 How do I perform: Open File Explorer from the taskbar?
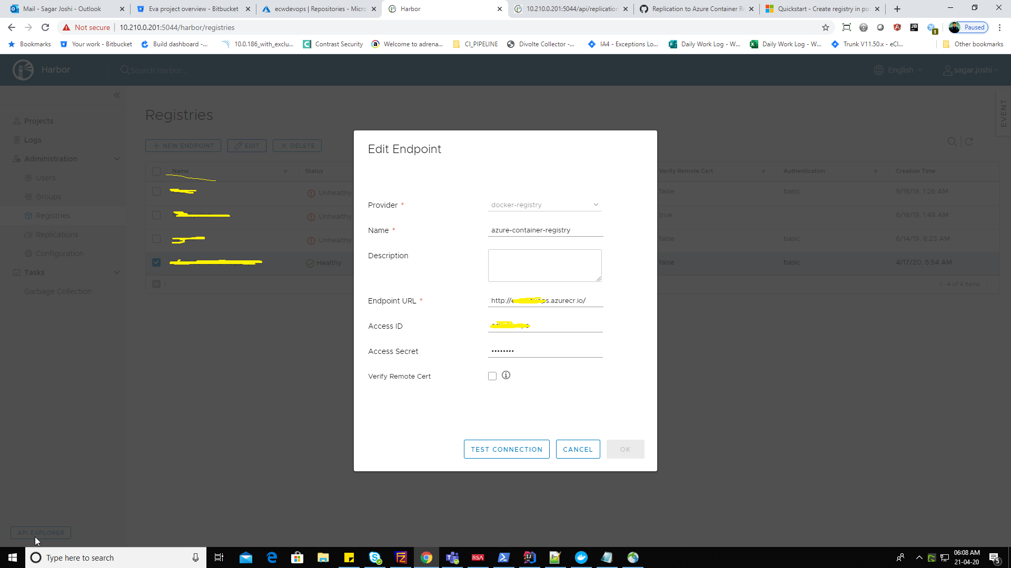[x=323, y=557]
